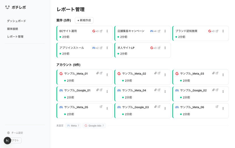Screen dimensions: 235x148
Task: Select the サンプル_Meta_01 account name
Action: (x=76, y=74)
